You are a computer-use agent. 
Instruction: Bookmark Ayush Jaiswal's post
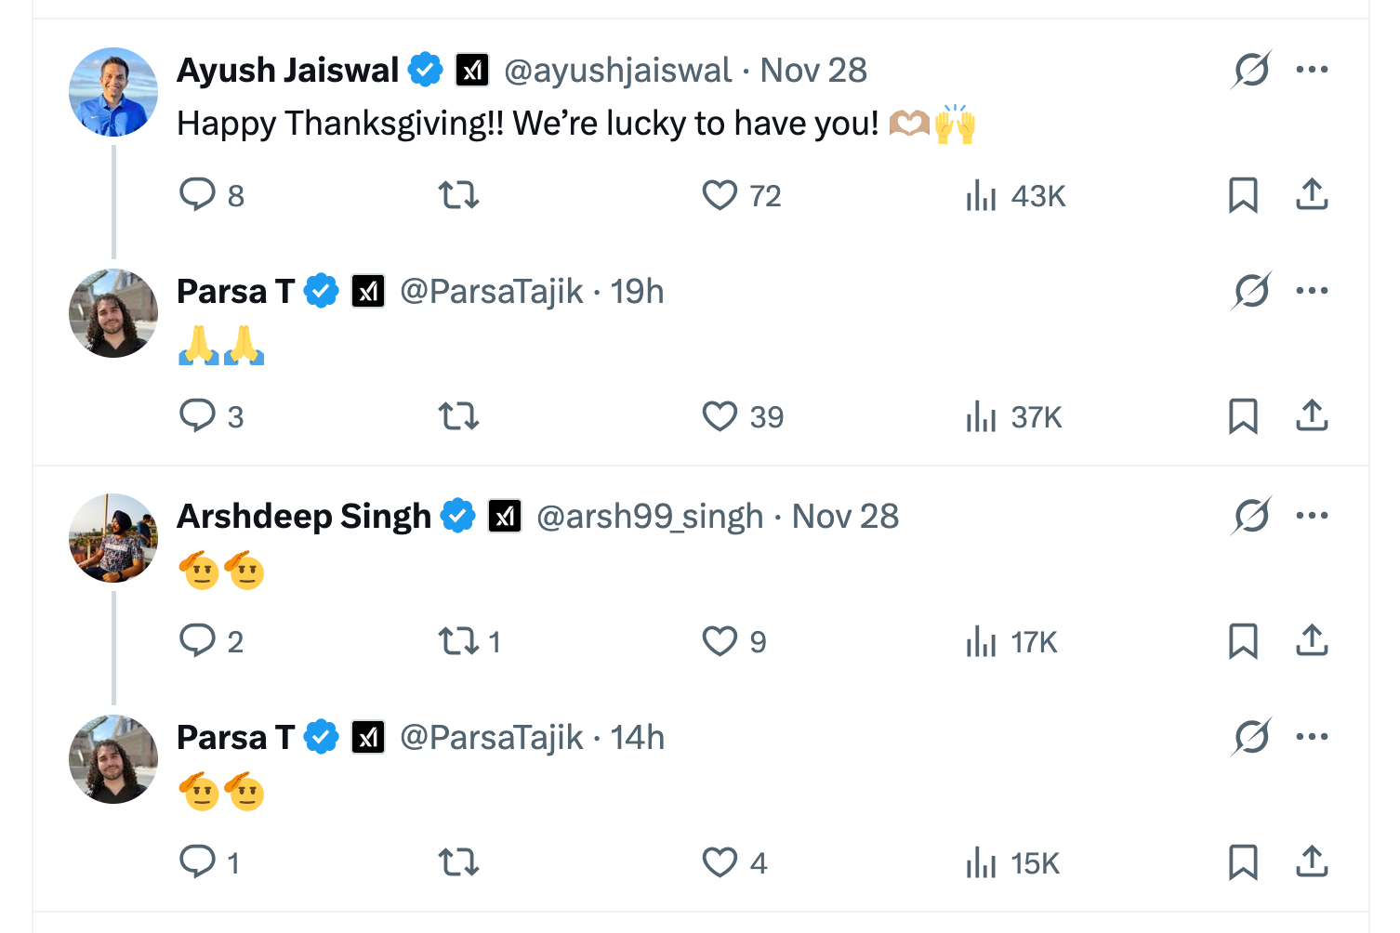coord(1243,195)
